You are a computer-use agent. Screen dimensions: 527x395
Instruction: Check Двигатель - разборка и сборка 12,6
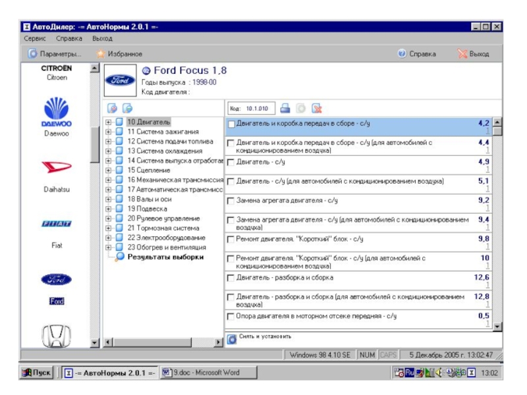231,278
